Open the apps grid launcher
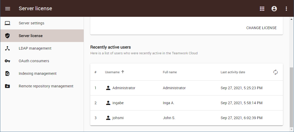Screen dimensions: 294x132 (x=262, y=9)
